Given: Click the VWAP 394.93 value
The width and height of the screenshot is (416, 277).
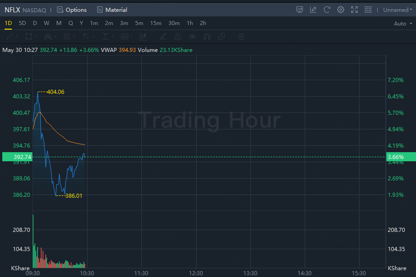Looking at the screenshot, I should [127, 50].
